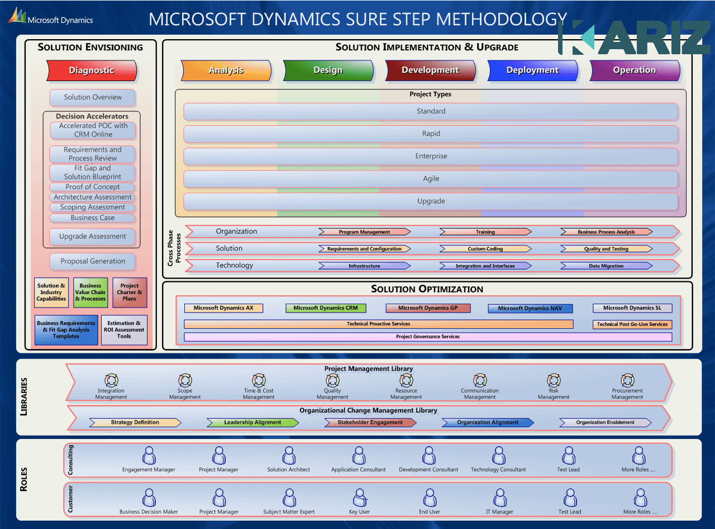
Task: Click the Engagement Manager person icon
Action: click(x=149, y=456)
